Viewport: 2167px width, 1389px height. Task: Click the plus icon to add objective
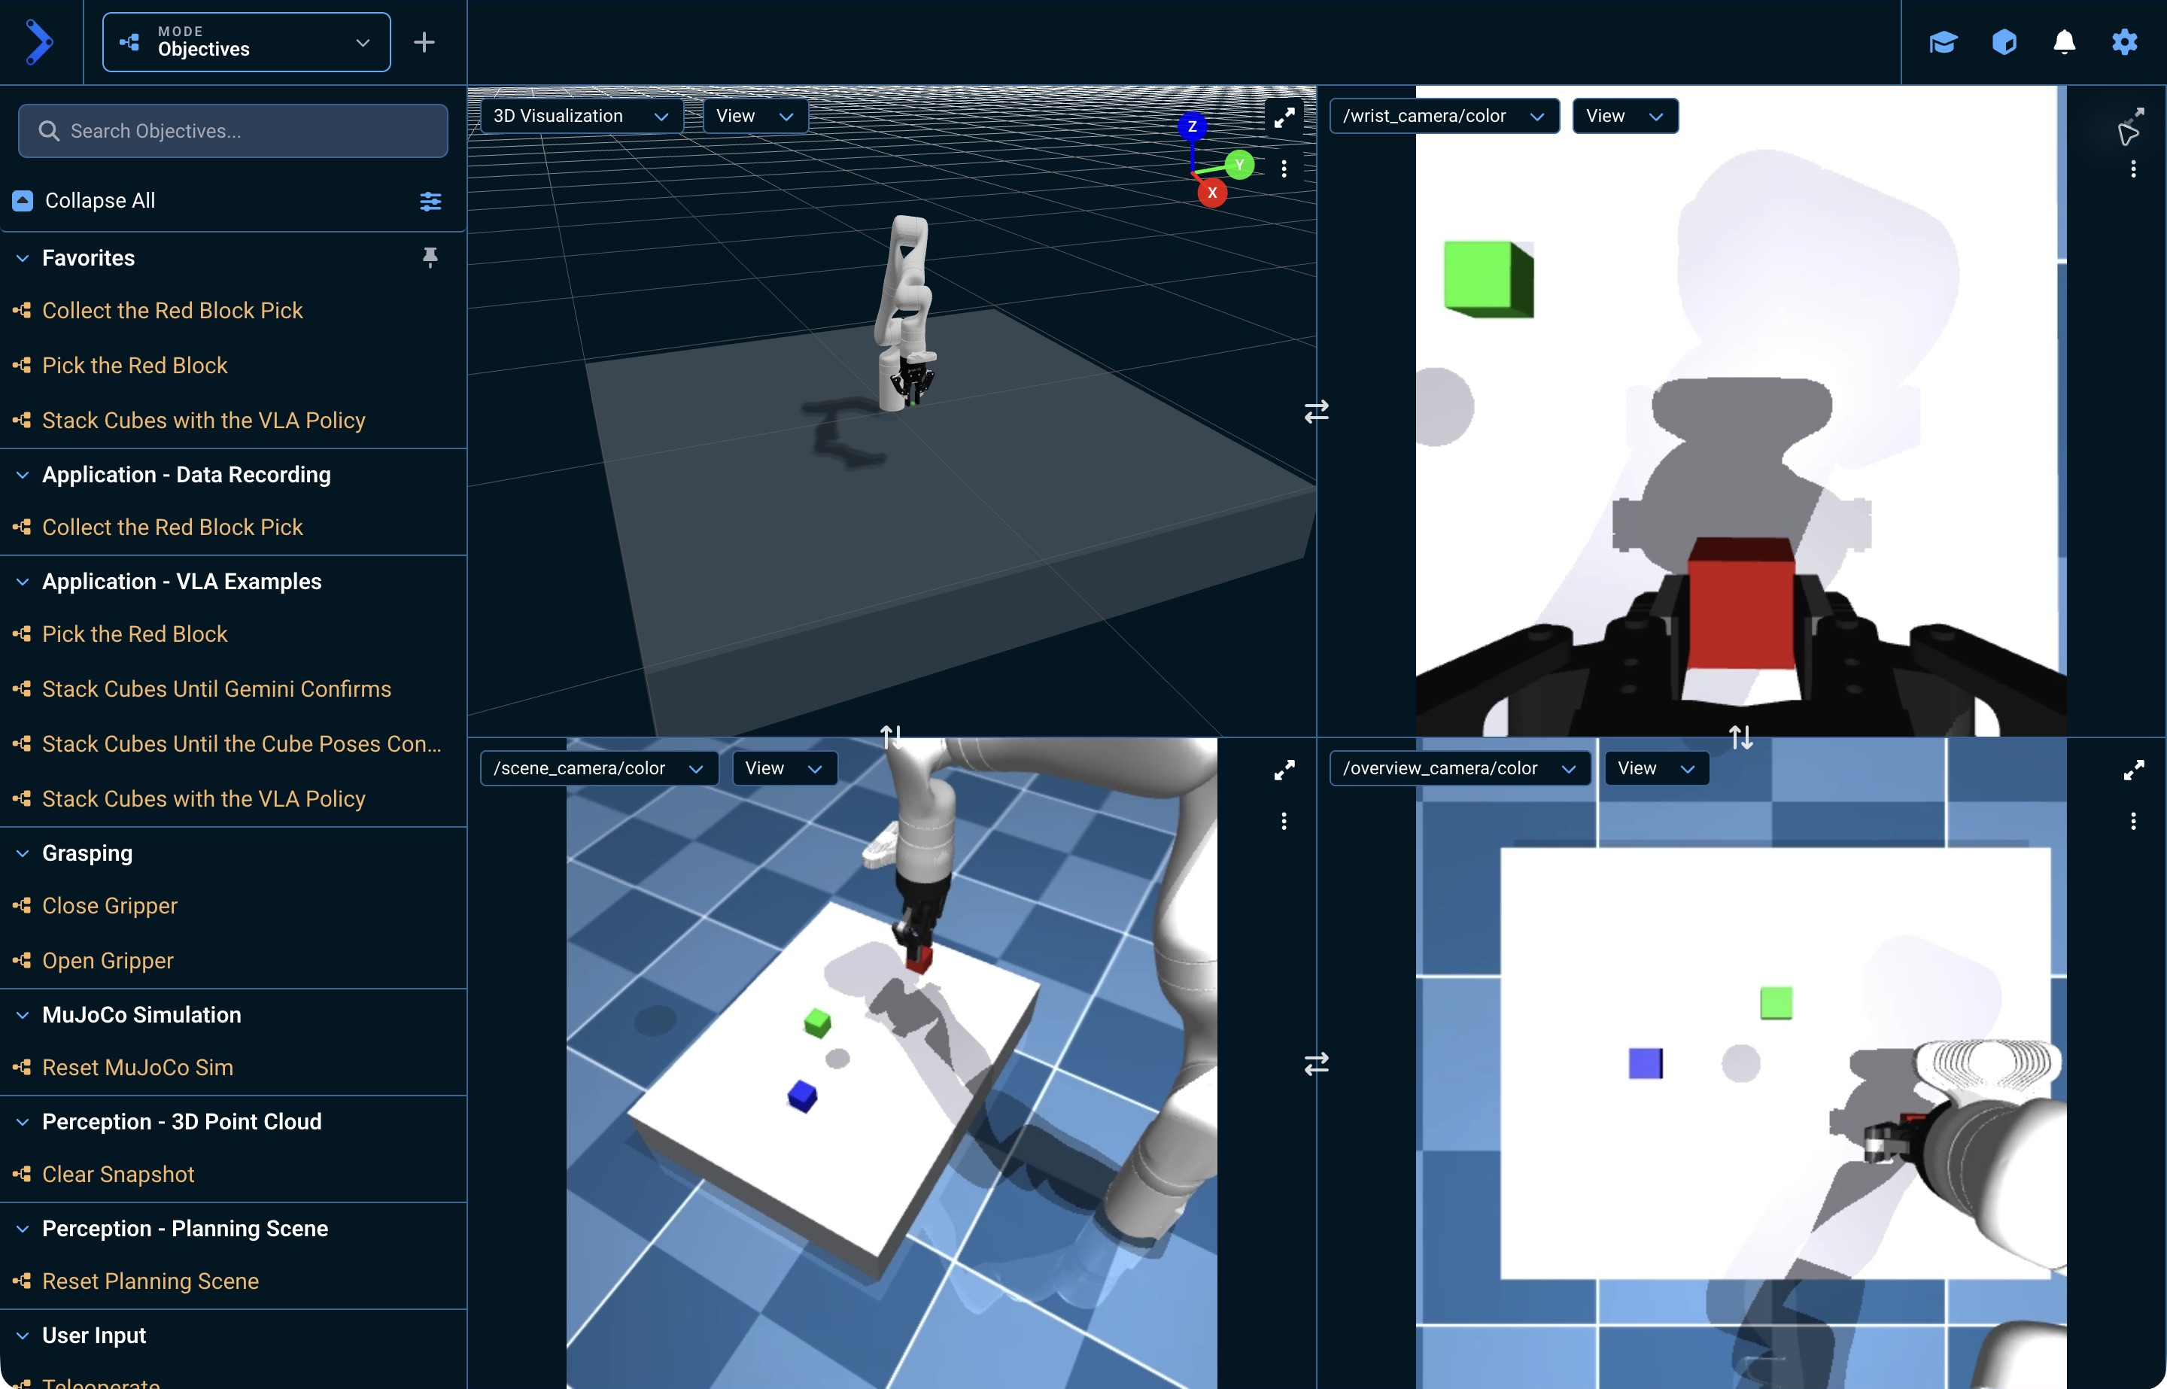pos(424,42)
